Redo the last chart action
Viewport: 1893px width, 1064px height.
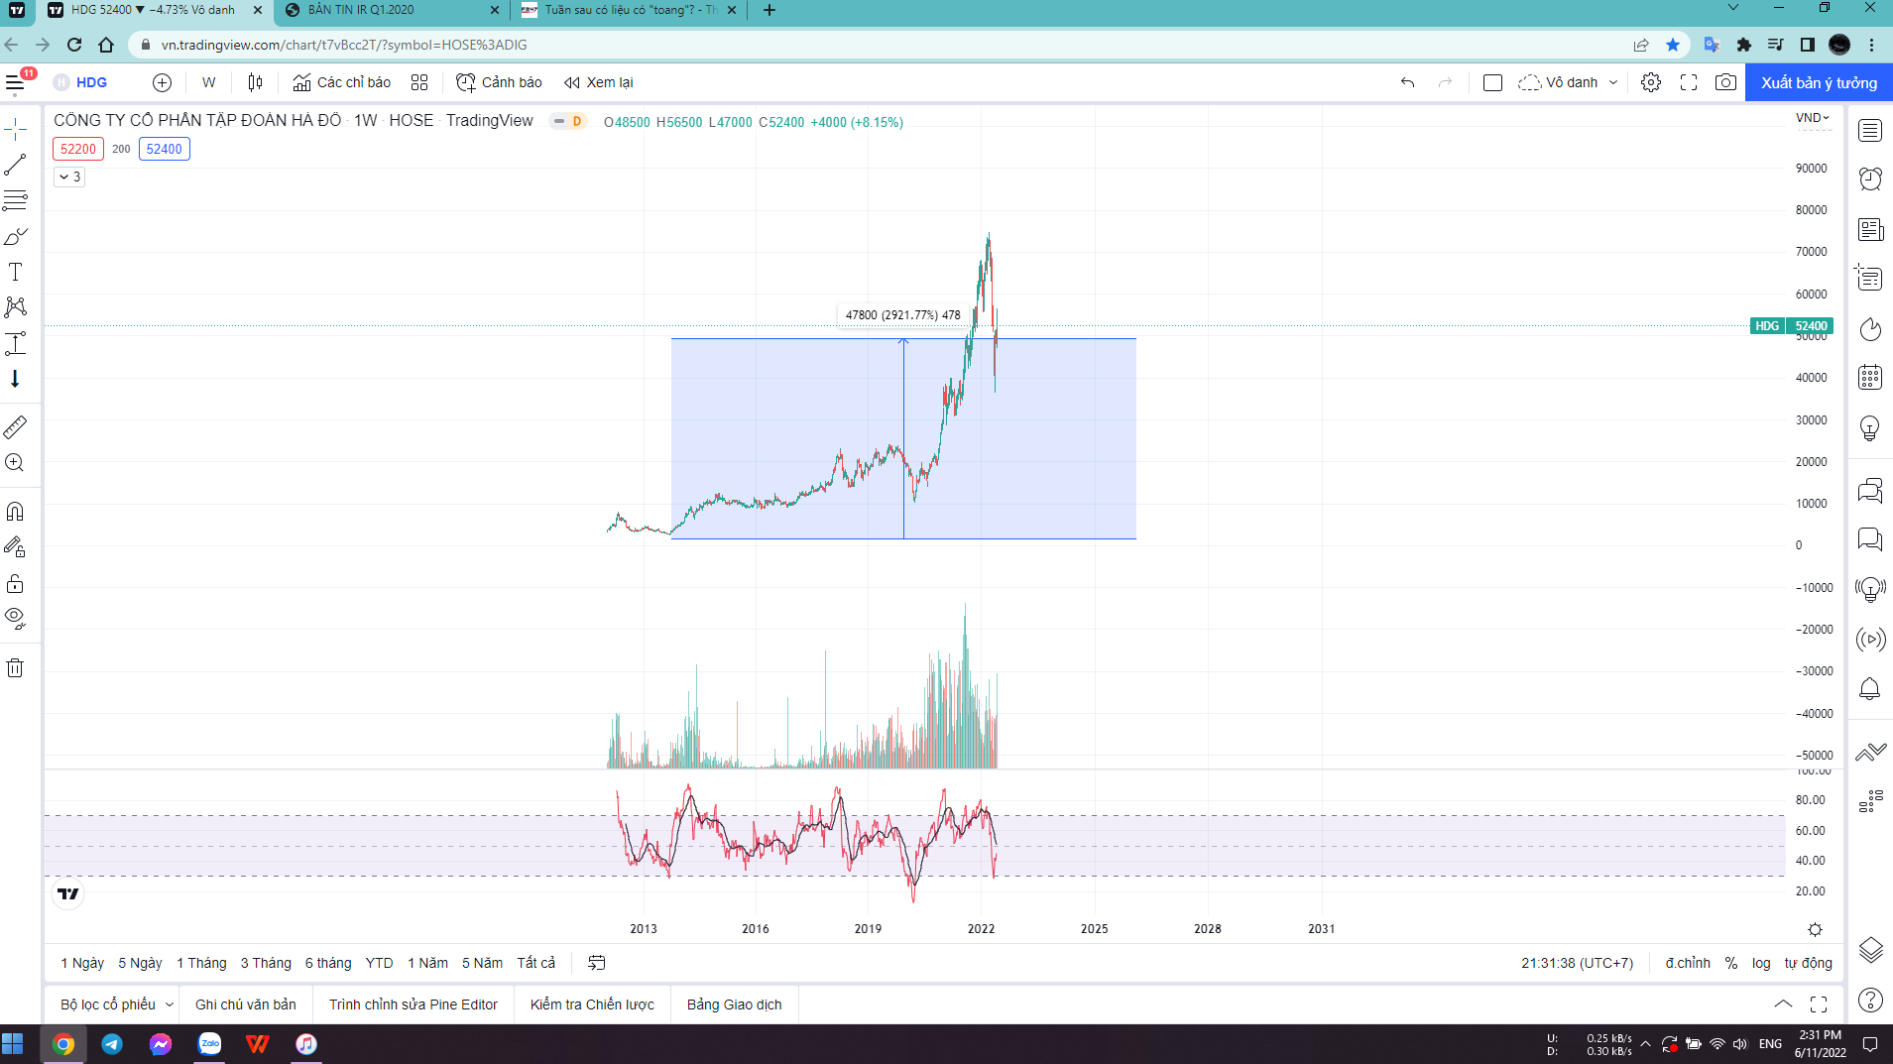pyautogui.click(x=1445, y=82)
